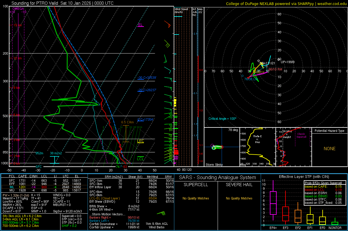Click the SARS Sounding Analogue System header
348x231 pixels.
click(x=218, y=178)
